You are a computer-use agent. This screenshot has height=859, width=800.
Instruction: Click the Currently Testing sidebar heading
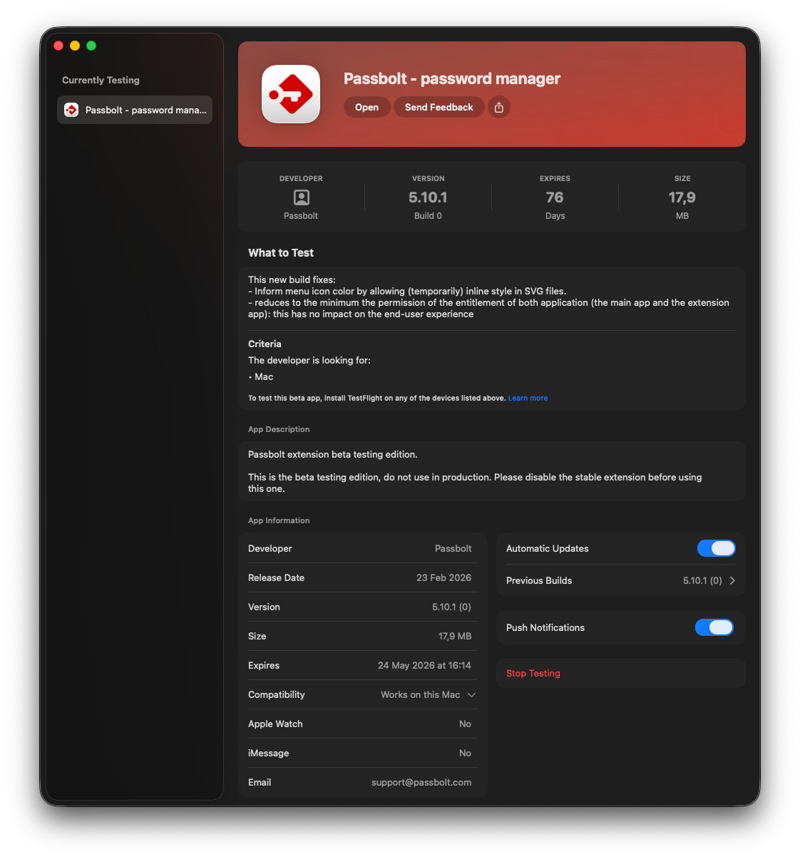pyautogui.click(x=101, y=80)
